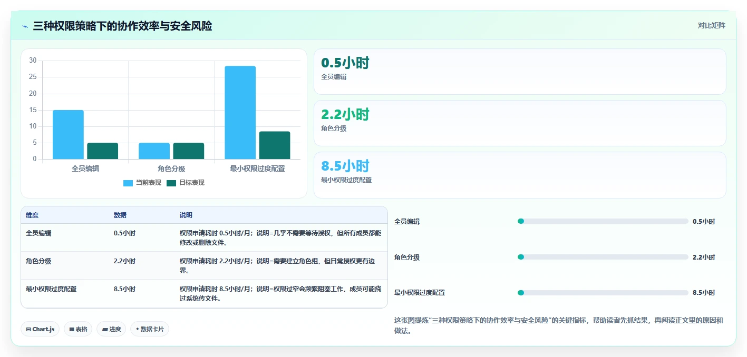
Task: Click the description starting 权限申请耗时 8.5小时/月
Action: pos(280,293)
